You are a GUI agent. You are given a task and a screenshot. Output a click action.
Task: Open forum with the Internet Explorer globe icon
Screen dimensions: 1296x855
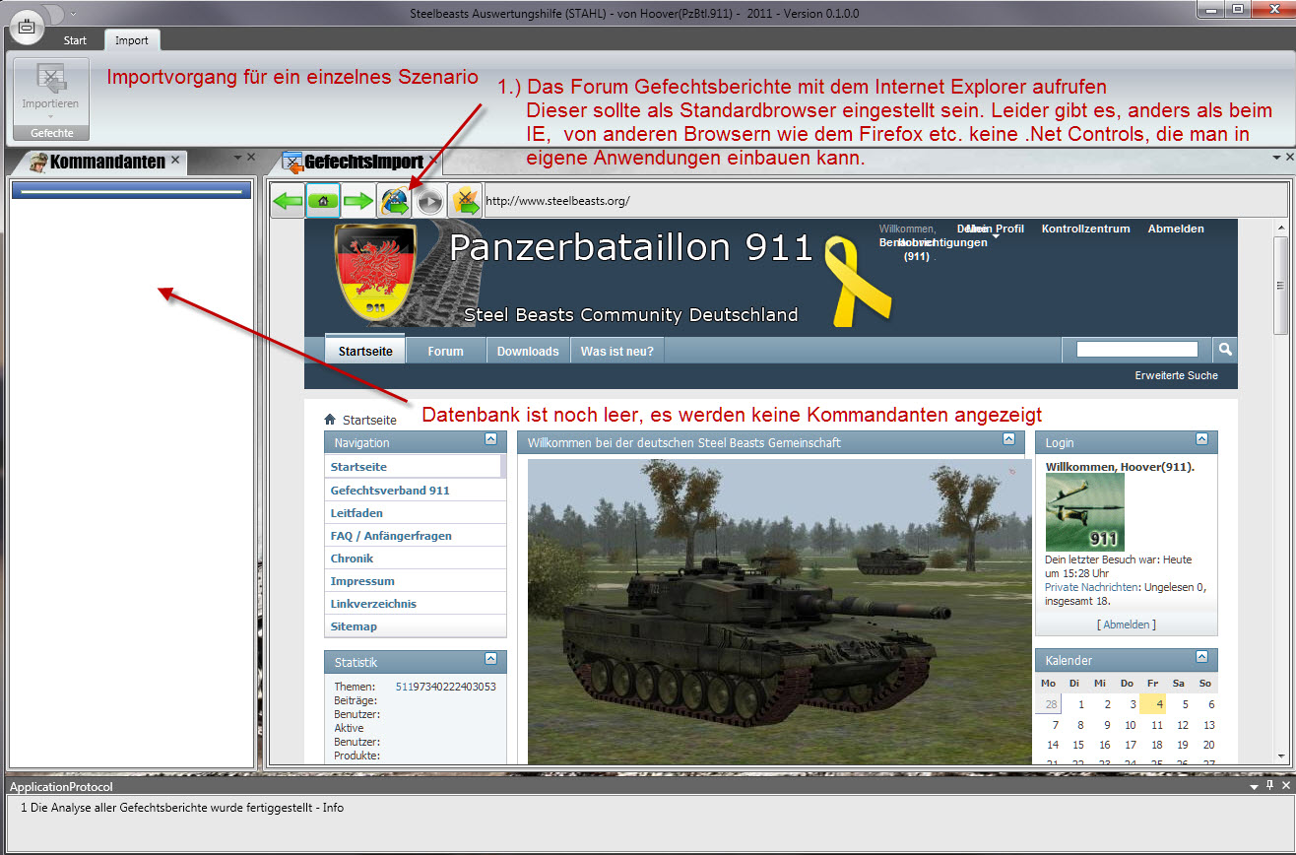pyautogui.click(x=394, y=201)
